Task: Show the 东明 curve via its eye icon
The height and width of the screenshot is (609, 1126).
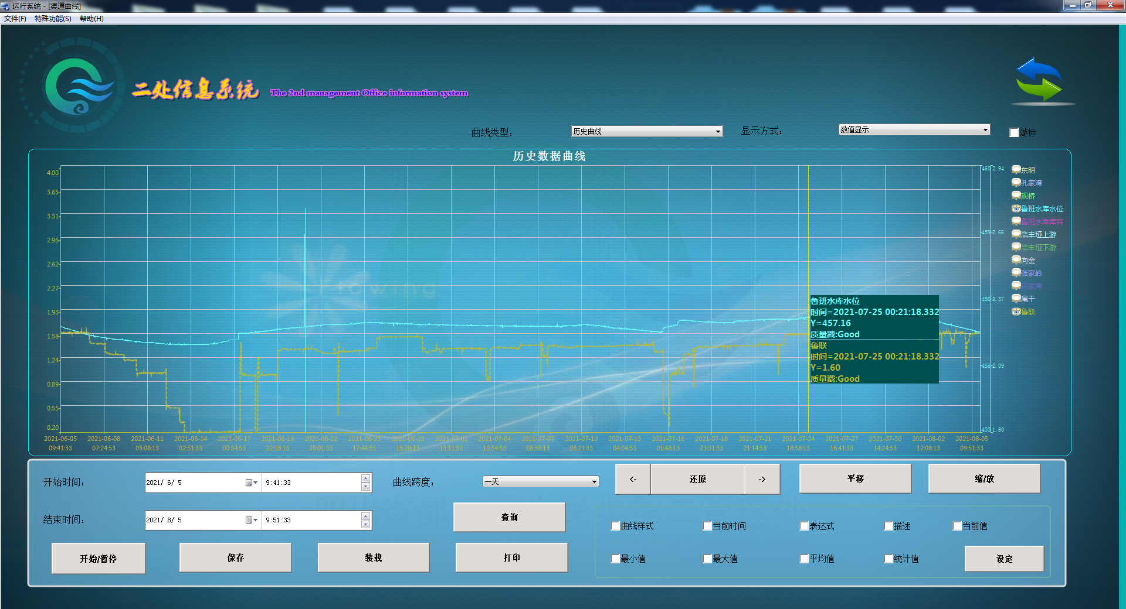Action: pos(1016,170)
